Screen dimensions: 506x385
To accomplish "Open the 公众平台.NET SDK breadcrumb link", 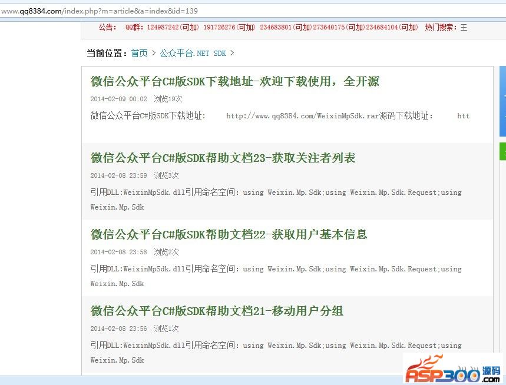I will (193, 53).
